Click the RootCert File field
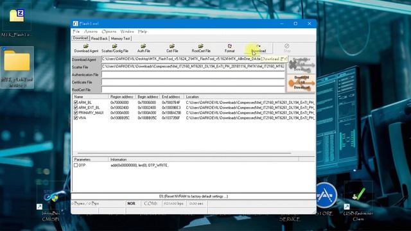Screen dimensions: 411x231 tap(193, 90)
